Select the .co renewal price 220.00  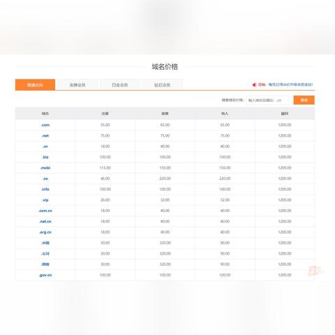point(165,179)
